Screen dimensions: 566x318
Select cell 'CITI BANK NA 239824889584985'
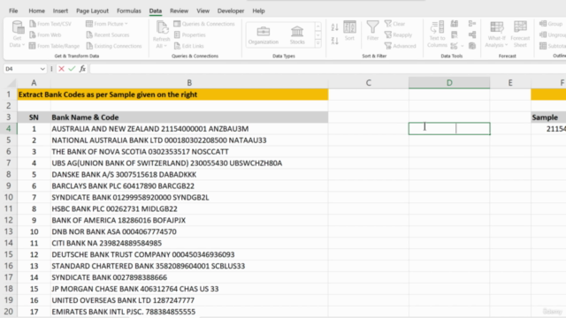[x=189, y=243]
